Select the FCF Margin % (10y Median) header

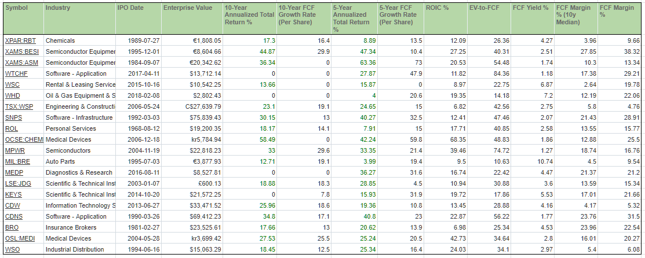[576, 19]
